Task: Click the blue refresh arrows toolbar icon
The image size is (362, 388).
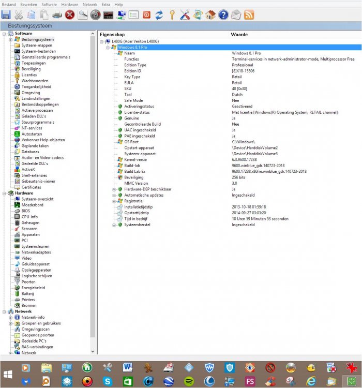Action: (159, 14)
